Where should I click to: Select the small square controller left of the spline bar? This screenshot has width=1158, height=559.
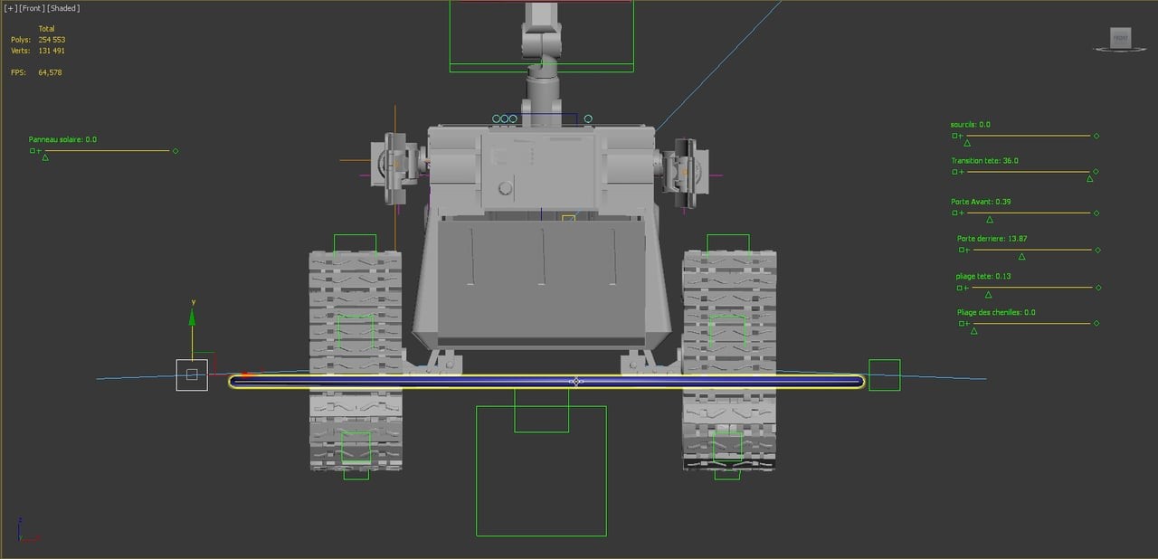coord(191,374)
